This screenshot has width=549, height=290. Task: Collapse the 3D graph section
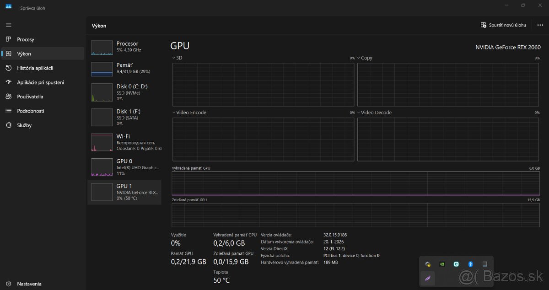tap(173, 58)
